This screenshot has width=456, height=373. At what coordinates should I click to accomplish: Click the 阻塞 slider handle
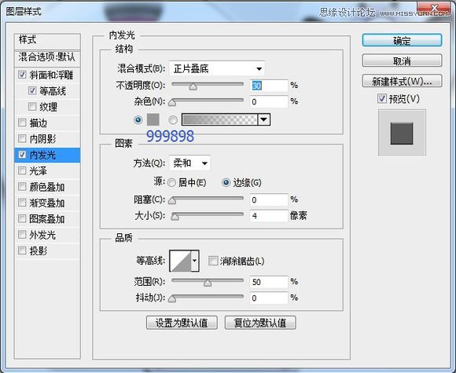click(x=172, y=200)
